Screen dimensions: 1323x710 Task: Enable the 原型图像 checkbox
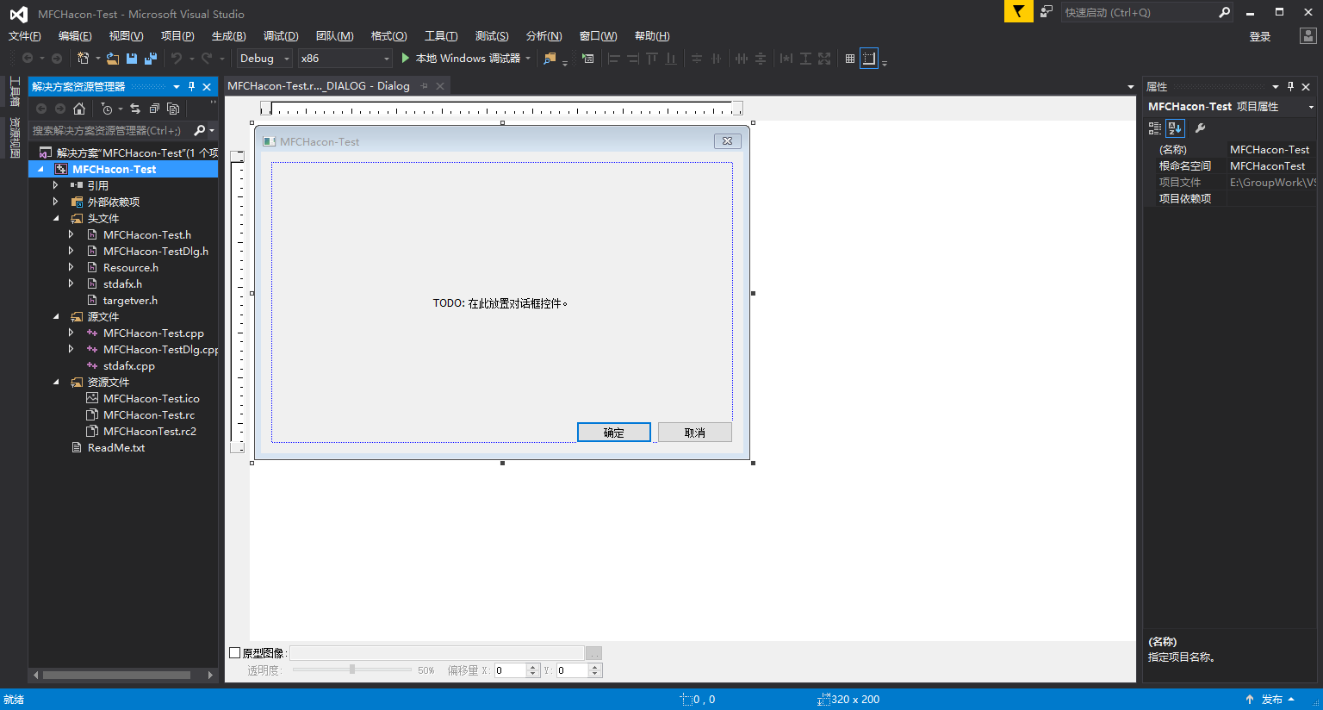click(233, 652)
